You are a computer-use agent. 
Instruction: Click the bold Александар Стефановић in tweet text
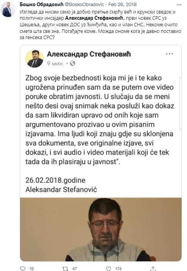[94, 18]
